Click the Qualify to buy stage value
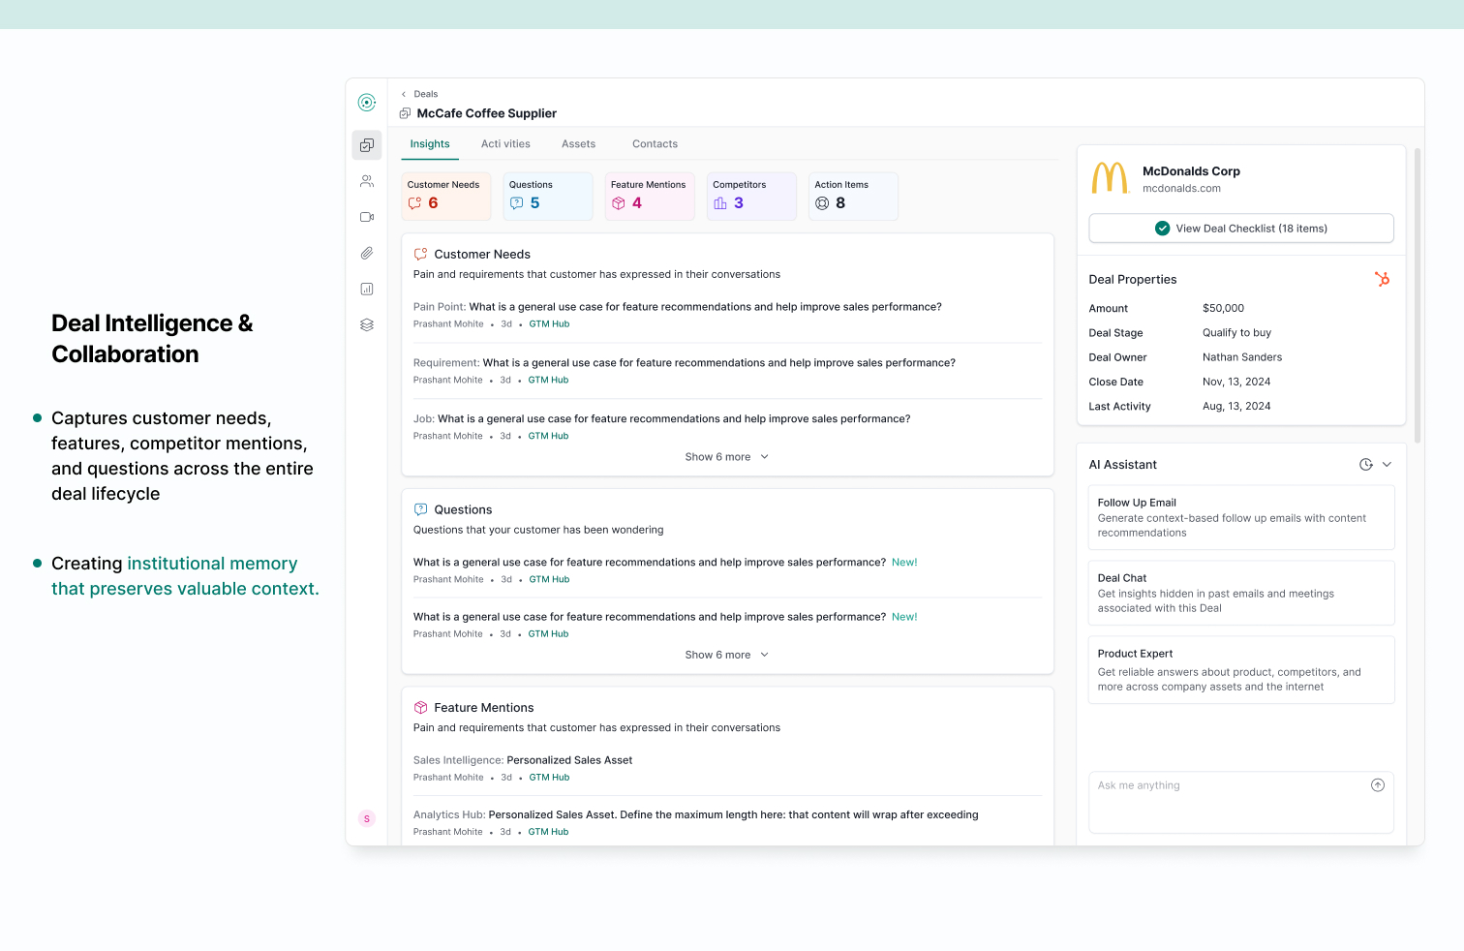 click(x=1236, y=333)
